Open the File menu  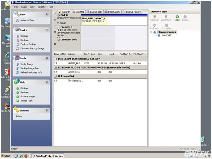(x=16, y=7)
